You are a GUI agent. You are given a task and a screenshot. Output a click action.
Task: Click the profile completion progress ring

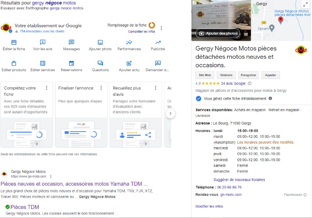click(x=152, y=26)
